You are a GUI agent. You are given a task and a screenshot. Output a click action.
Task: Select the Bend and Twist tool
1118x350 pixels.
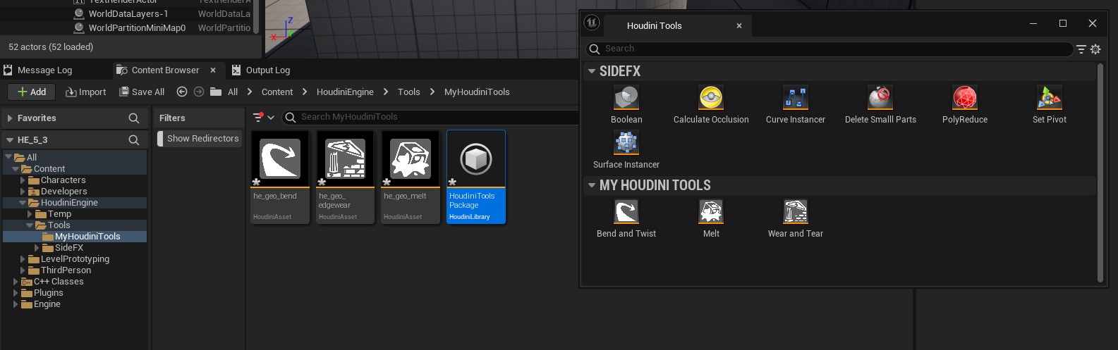(x=626, y=213)
